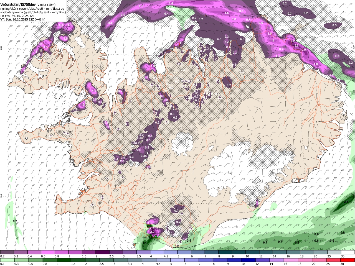Click the light purple 14 rain swatch

click(277, 260)
